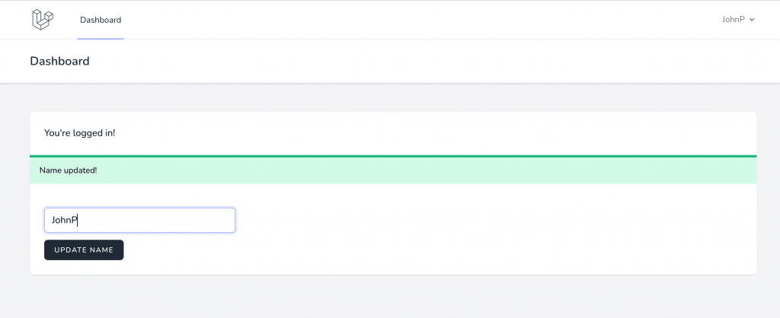Screen dimensions: 780x318
Task: Click the "You're logged in!" text
Action: coord(80,133)
